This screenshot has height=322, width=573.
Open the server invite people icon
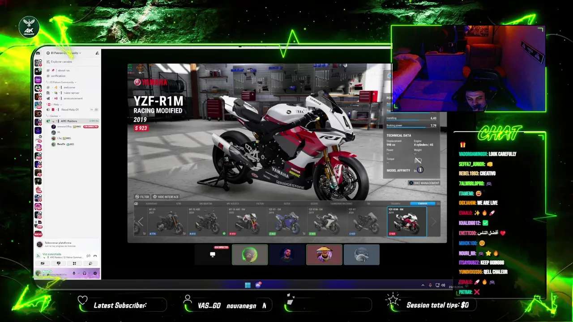[97, 53]
